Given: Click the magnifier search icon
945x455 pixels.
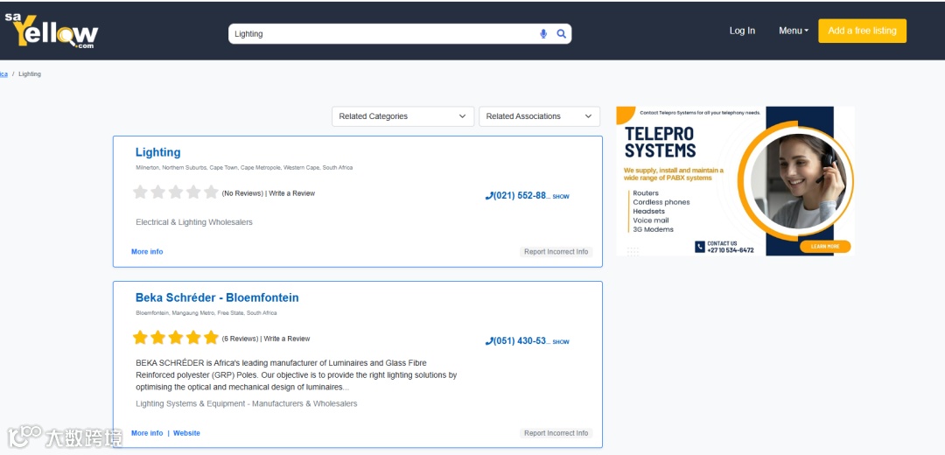Looking at the screenshot, I should (561, 34).
